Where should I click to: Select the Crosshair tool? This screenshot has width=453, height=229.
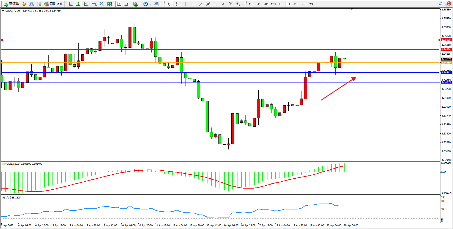point(176,4)
